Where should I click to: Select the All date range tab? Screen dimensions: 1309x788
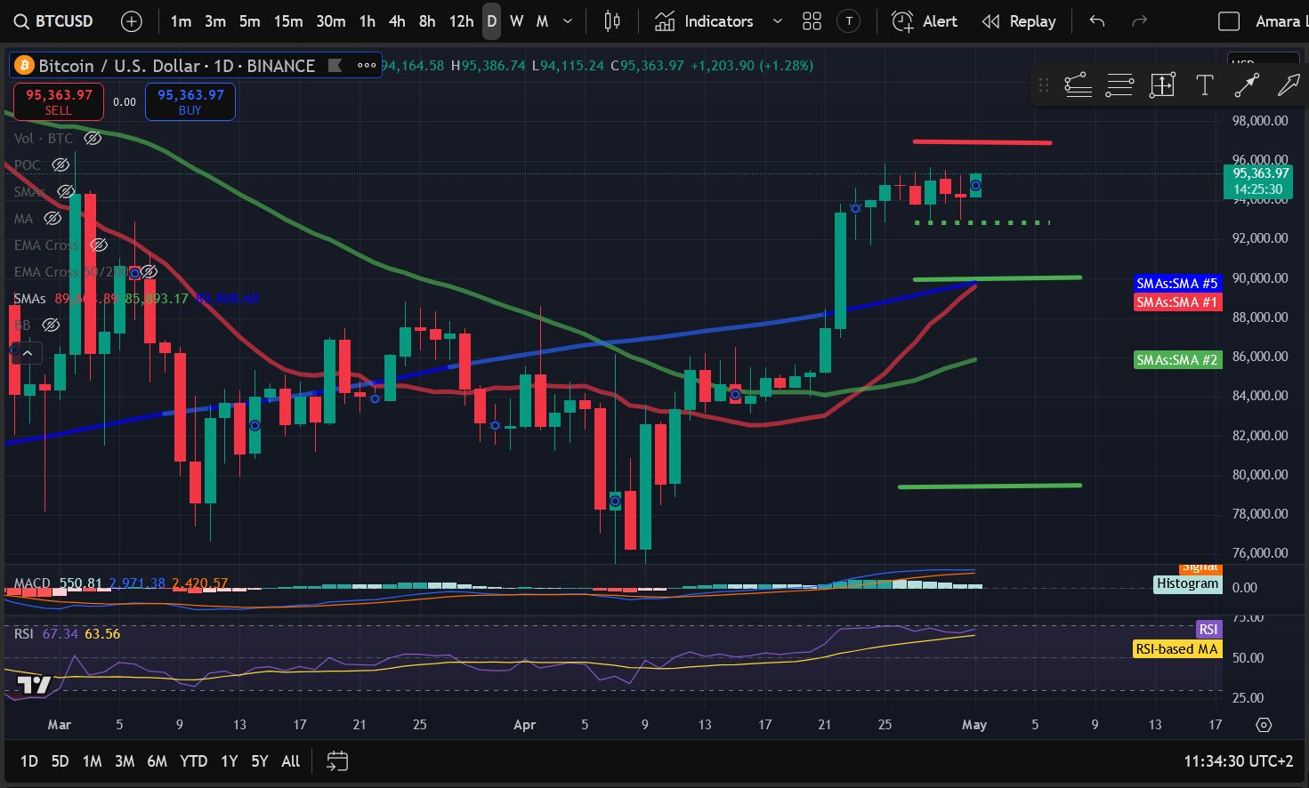290,761
